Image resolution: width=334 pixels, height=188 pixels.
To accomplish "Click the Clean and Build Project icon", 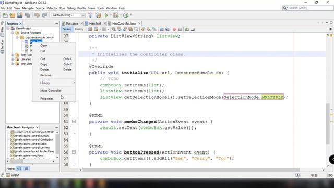I will (x=98, y=15).
